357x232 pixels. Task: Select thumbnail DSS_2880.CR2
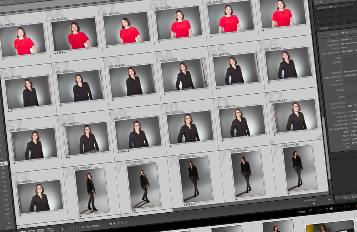tap(92, 191)
